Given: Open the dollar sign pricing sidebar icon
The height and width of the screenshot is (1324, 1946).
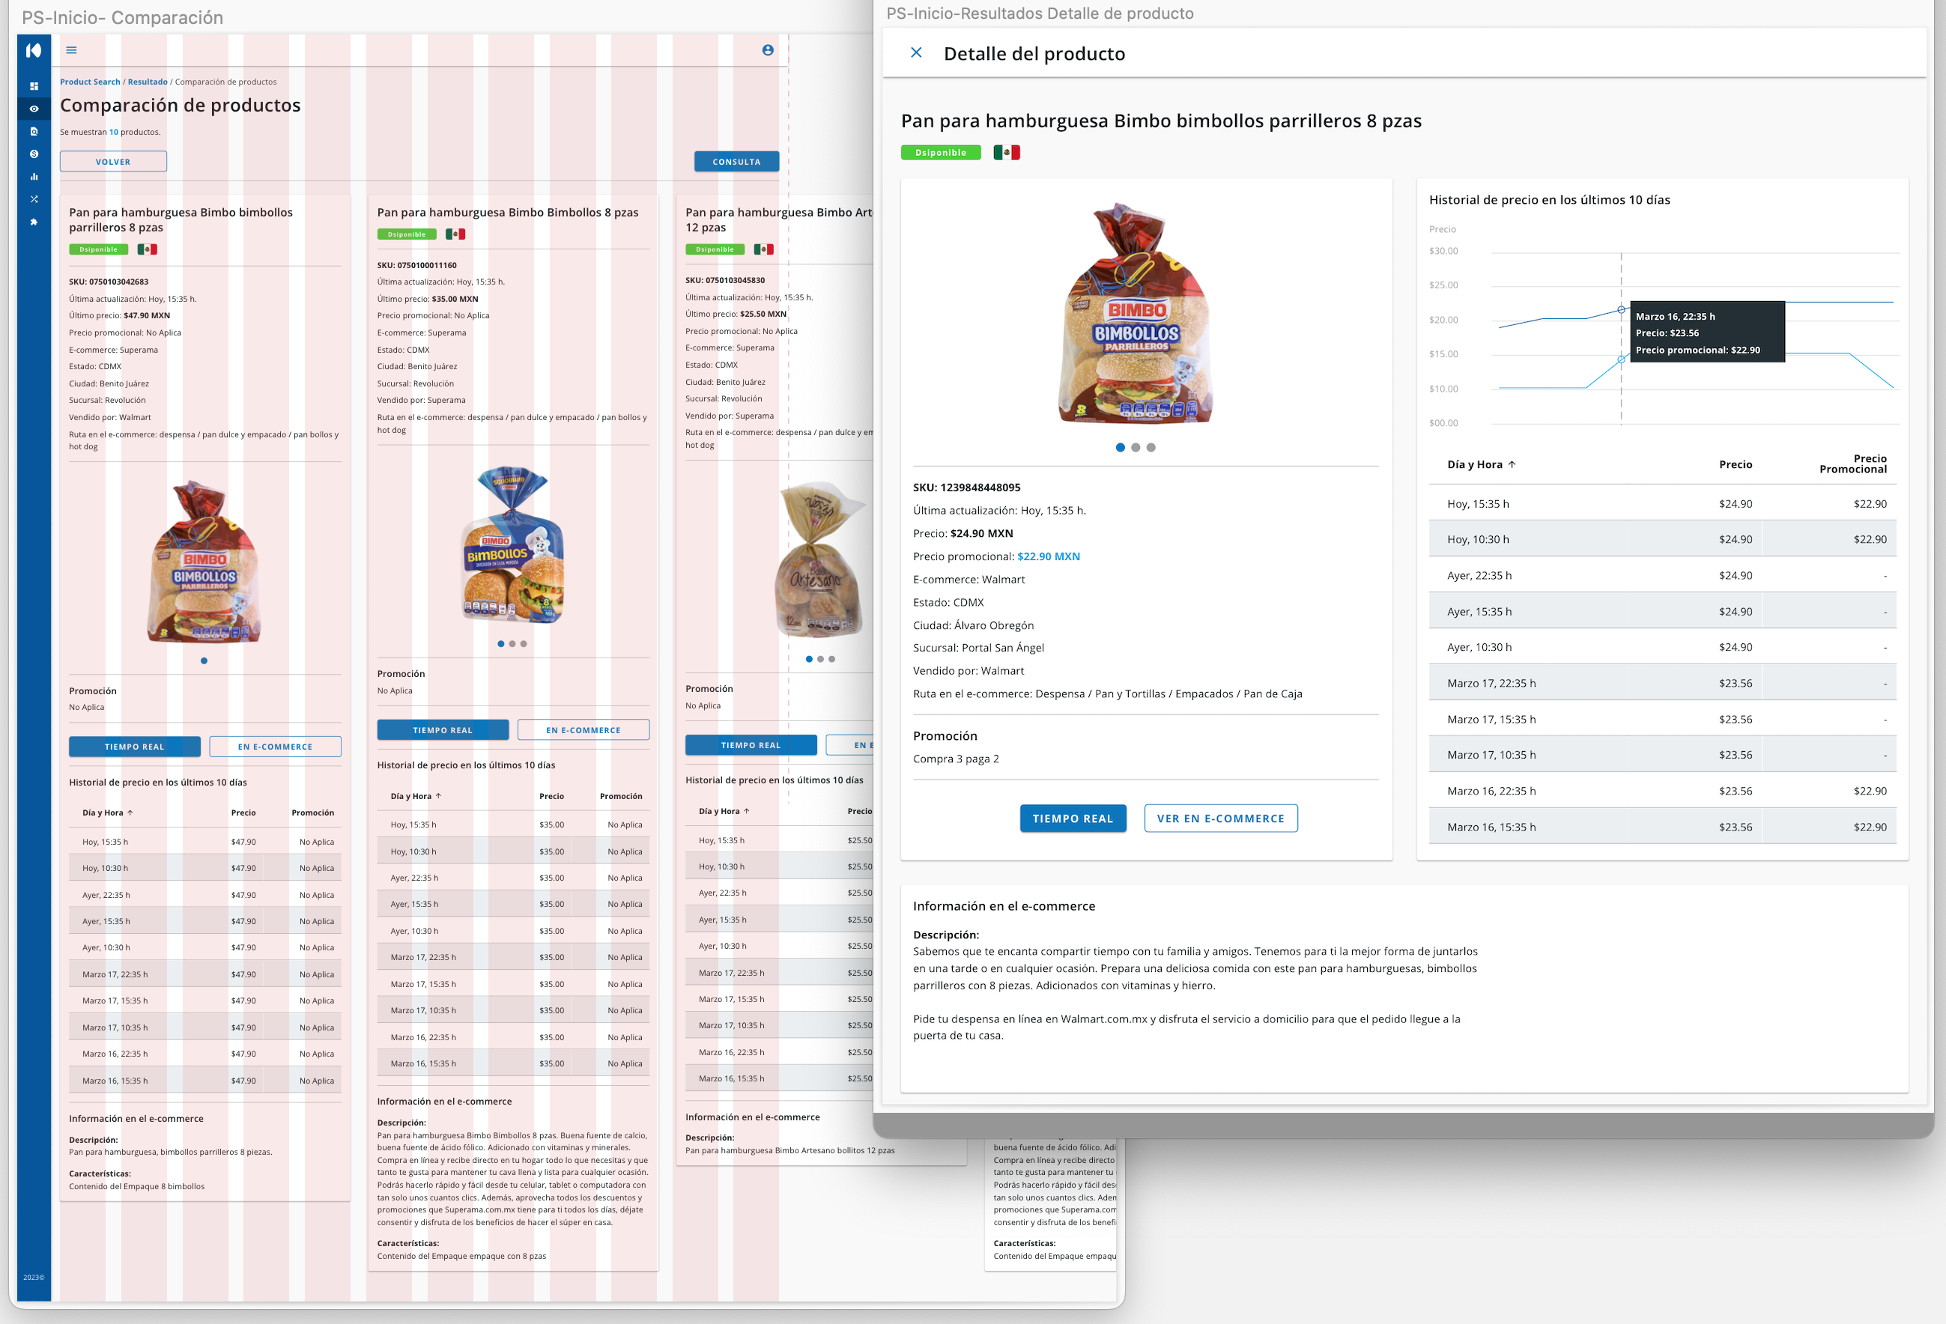Looking at the screenshot, I should (x=34, y=154).
